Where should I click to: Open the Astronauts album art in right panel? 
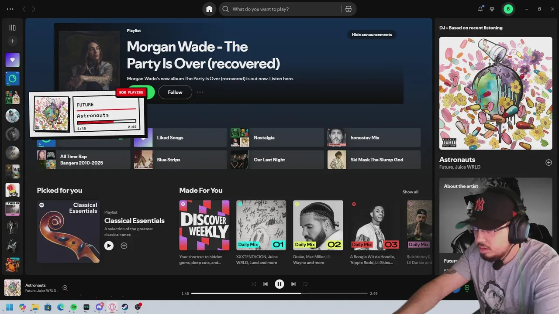tap(496, 93)
